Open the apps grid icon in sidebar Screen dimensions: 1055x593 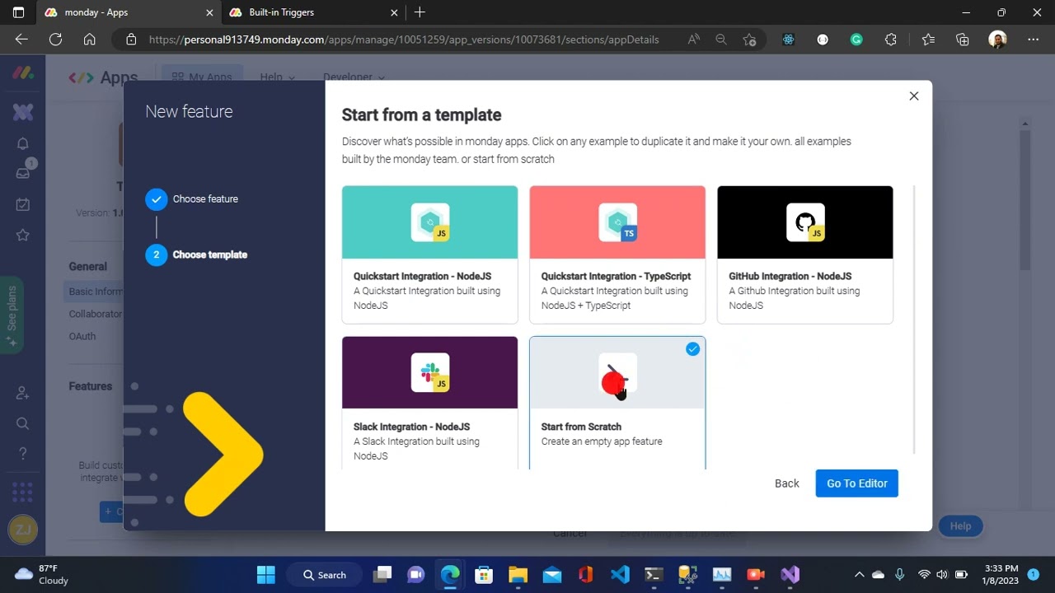click(x=23, y=492)
